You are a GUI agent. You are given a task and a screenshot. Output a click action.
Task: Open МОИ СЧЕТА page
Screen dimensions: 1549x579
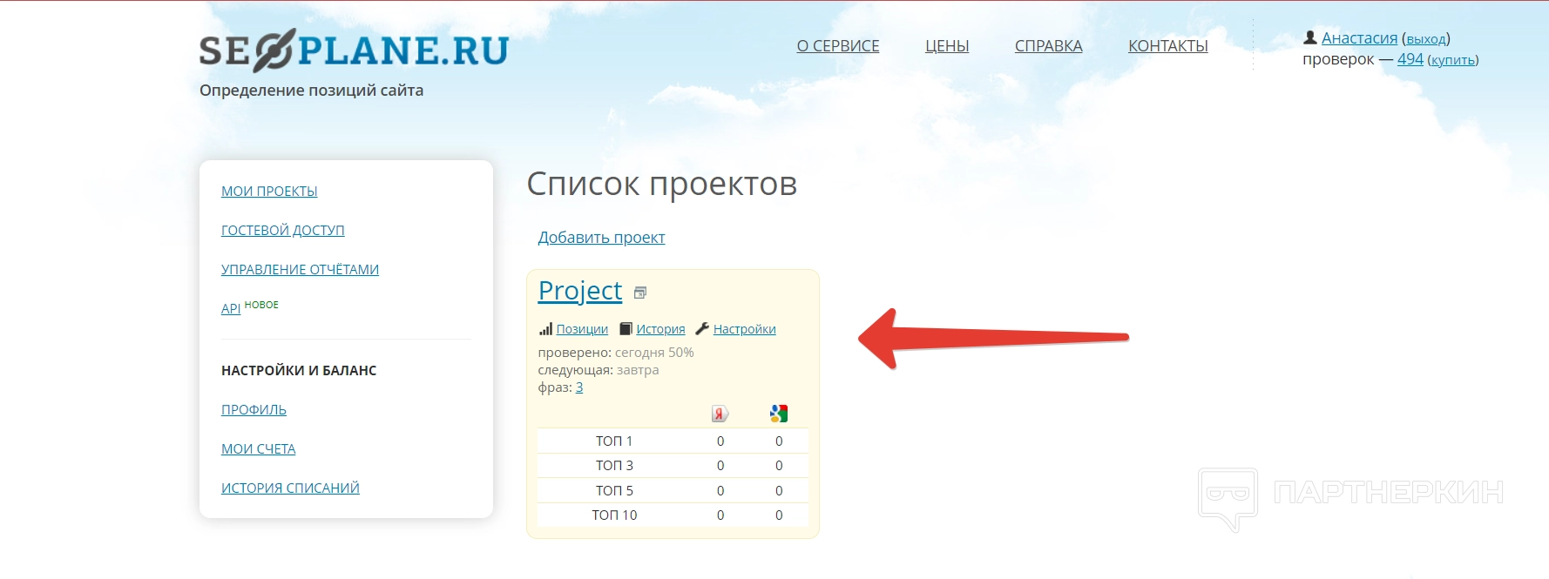259,449
